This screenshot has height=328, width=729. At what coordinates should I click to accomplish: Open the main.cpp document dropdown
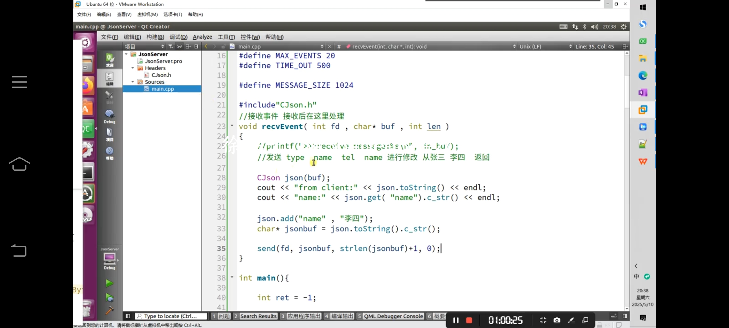tap(322, 46)
